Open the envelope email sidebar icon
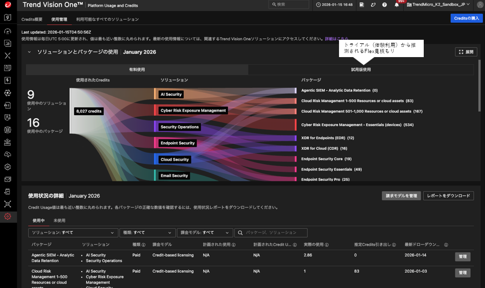485x288 pixels. point(8,179)
